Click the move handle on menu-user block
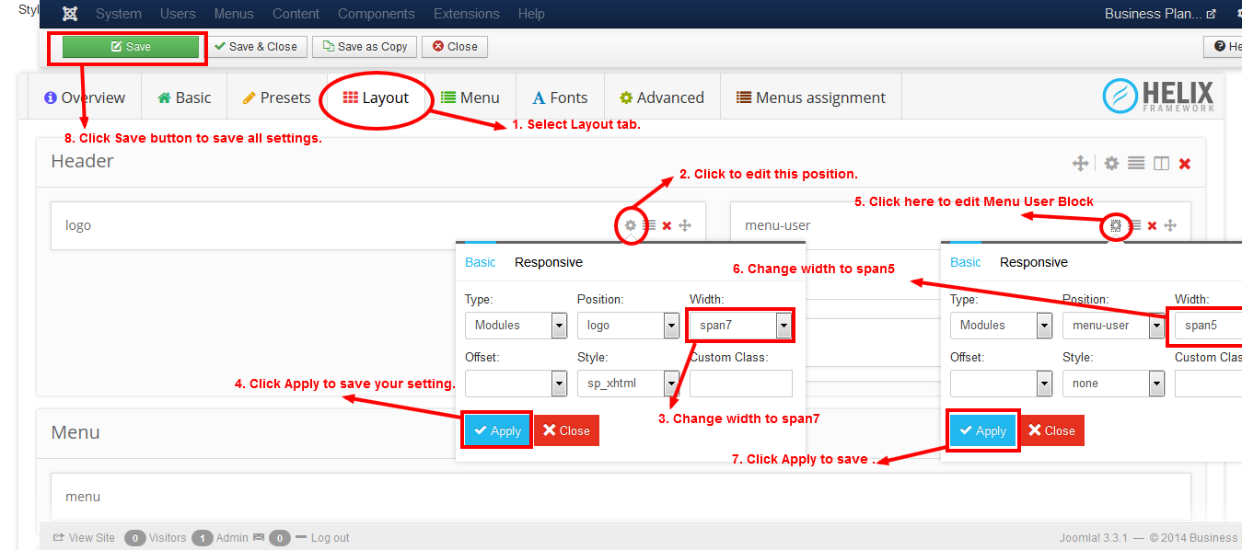Image resolution: width=1242 pixels, height=550 pixels. (1170, 225)
